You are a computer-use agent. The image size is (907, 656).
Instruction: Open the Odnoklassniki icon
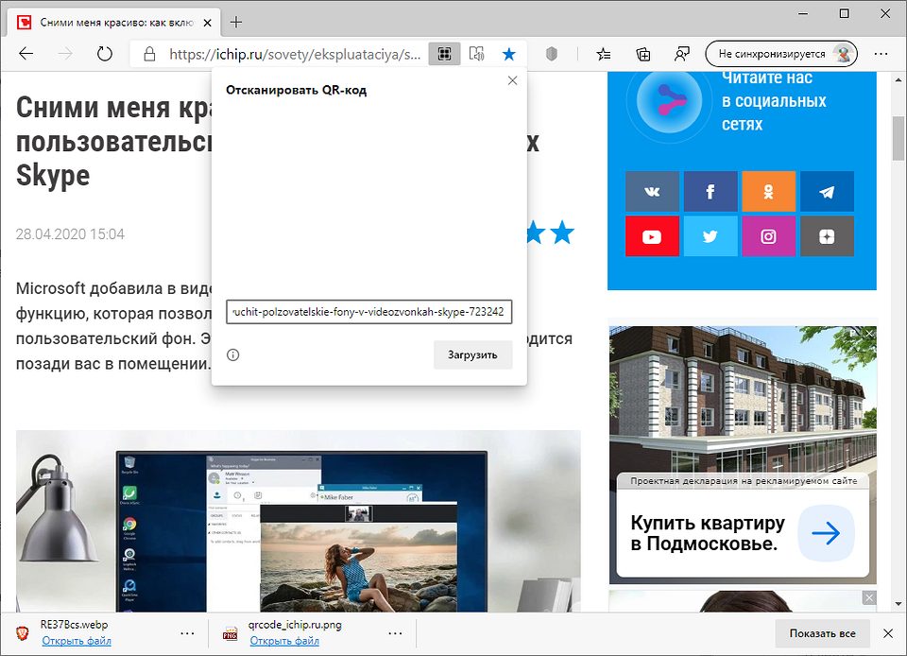coord(768,191)
